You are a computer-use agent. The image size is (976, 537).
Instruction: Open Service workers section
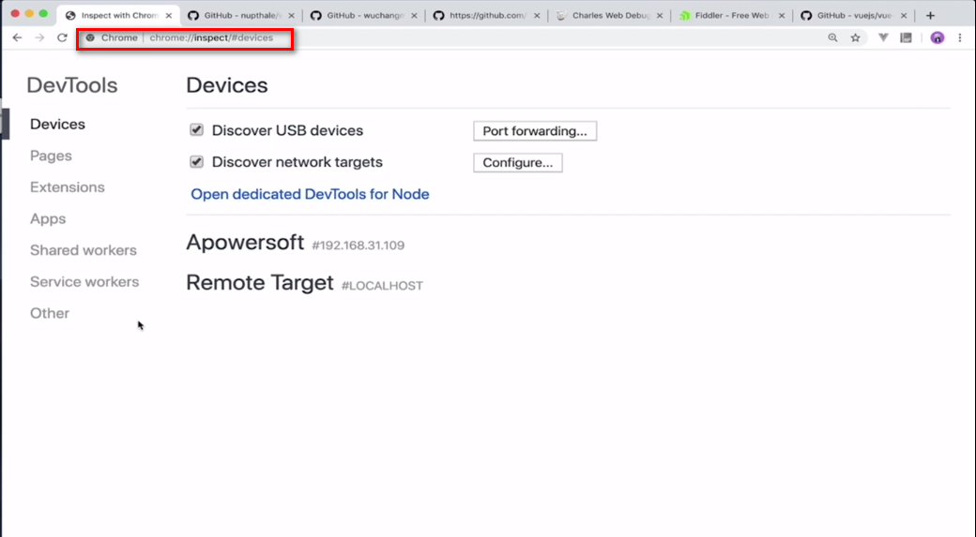(x=84, y=282)
